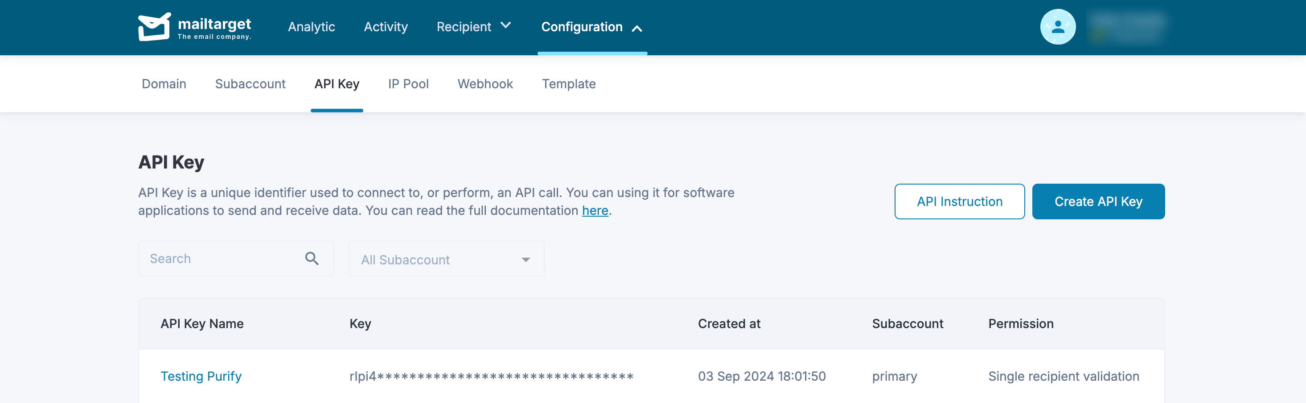The height and width of the screenshot is (403, 1306).
Task: Switch to the Subaccount tab
Action: click(250, 84)
